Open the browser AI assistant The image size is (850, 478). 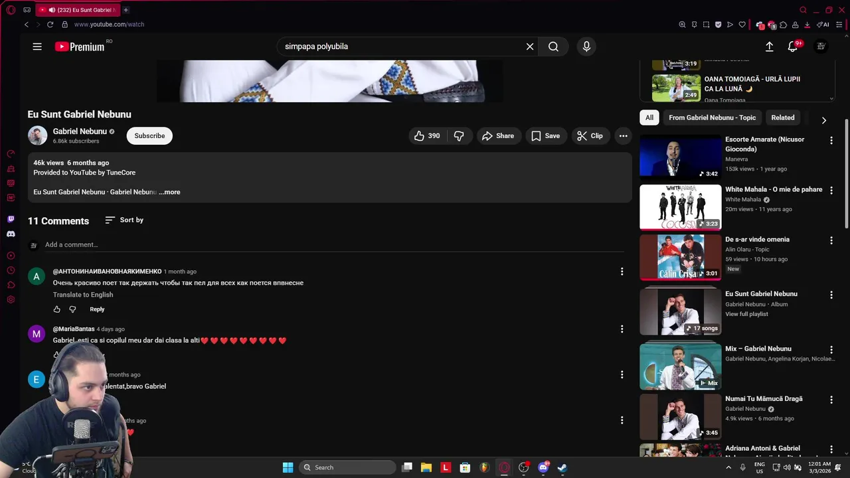click(823, 25)
